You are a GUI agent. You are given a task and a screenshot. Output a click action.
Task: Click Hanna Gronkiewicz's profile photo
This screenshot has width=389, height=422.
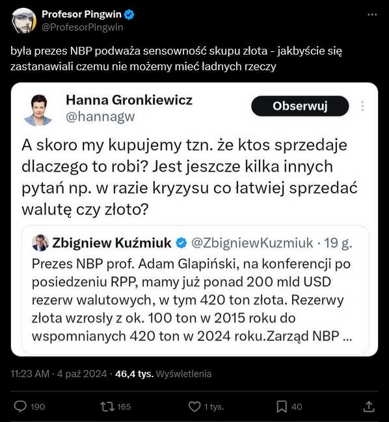click(x=38, y=110)
